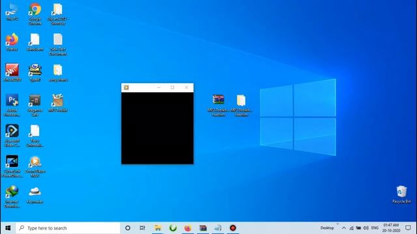Open Task View on the taskbar
The width and height of the screenshot is (417, 234).
[143, 228]
